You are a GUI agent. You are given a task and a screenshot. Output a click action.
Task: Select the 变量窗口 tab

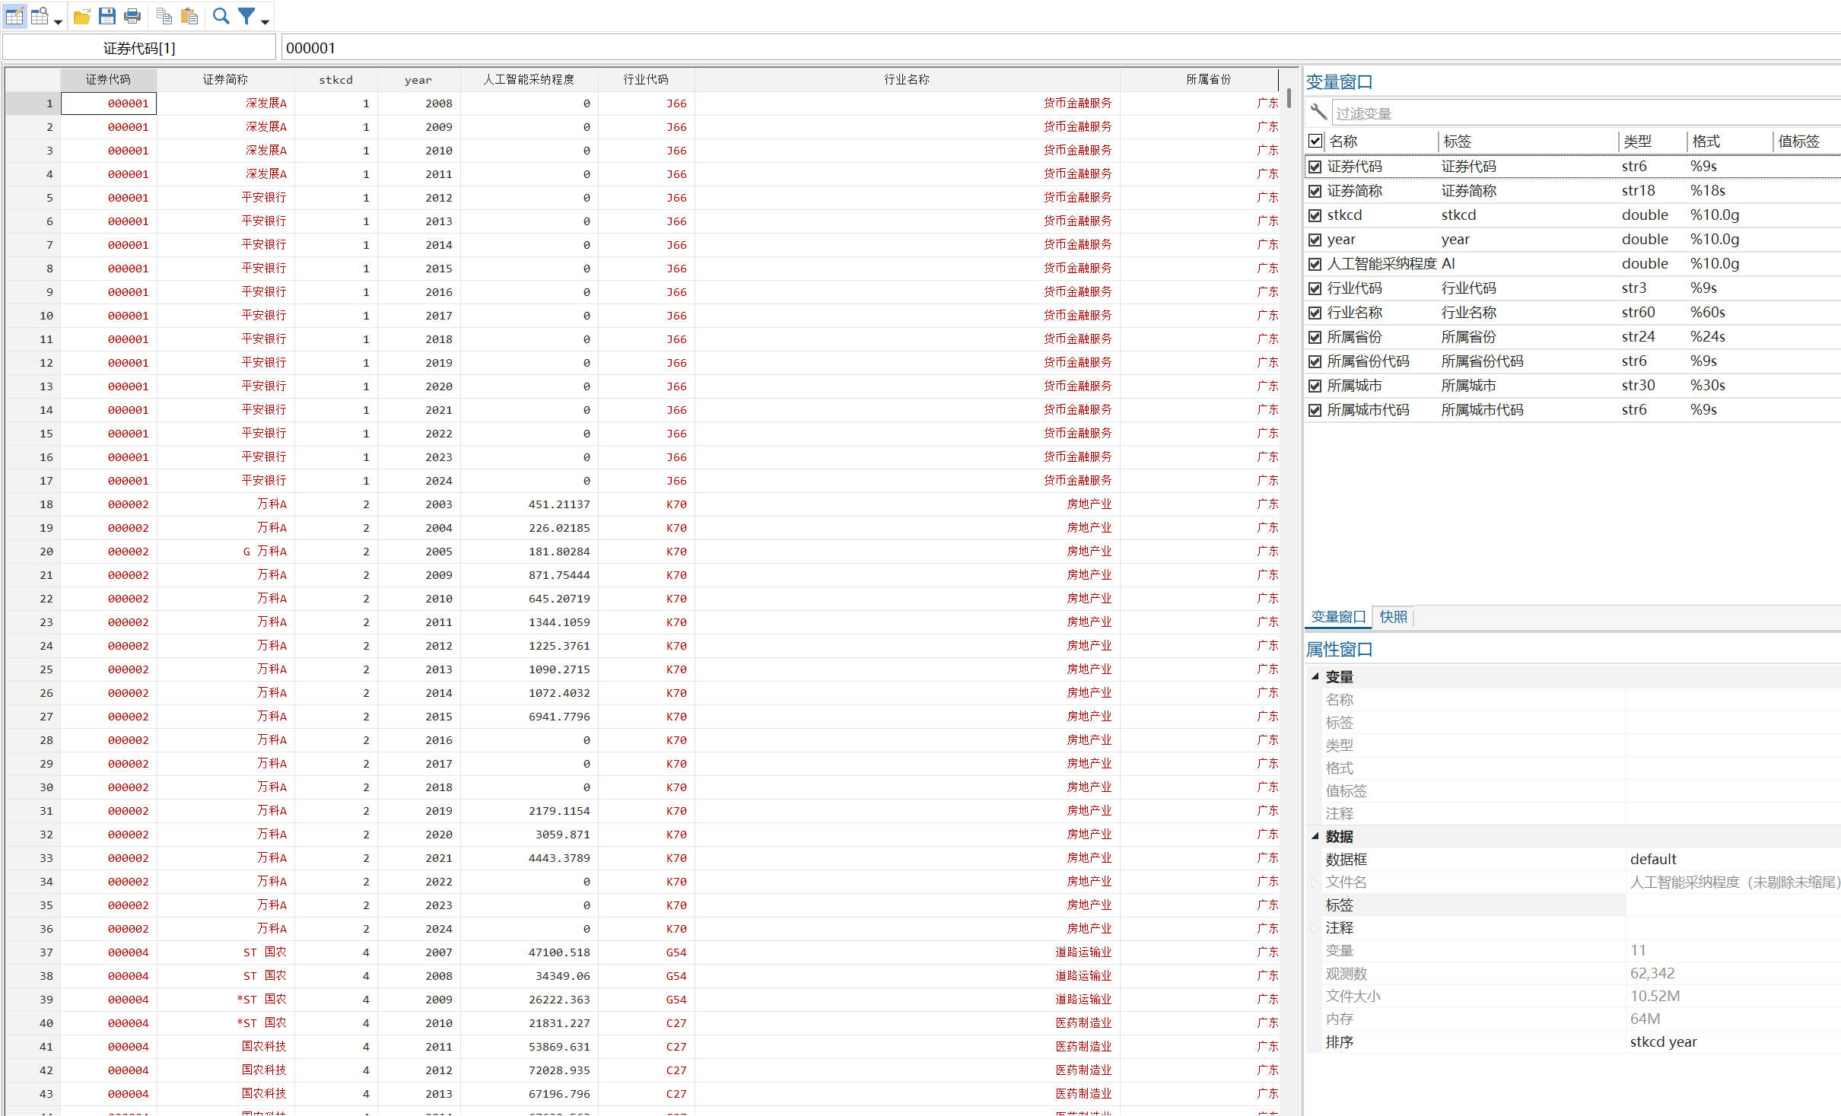[1338, 616]
